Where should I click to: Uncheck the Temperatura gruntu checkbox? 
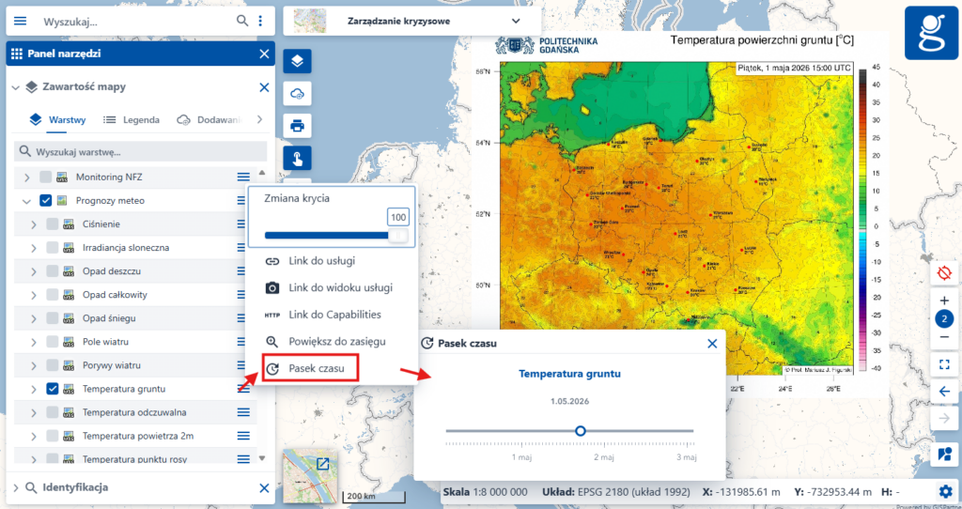[x=53, y=389]
